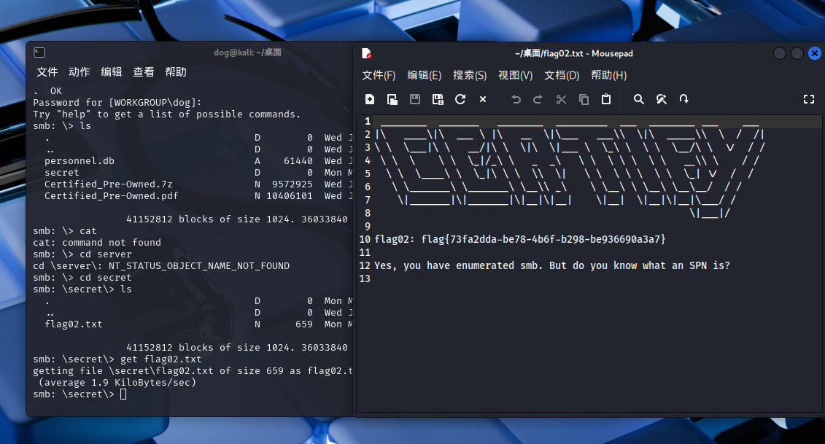Close the document using the toolbar X icon
Screen dimensions: 825x444
pos(483,99)
